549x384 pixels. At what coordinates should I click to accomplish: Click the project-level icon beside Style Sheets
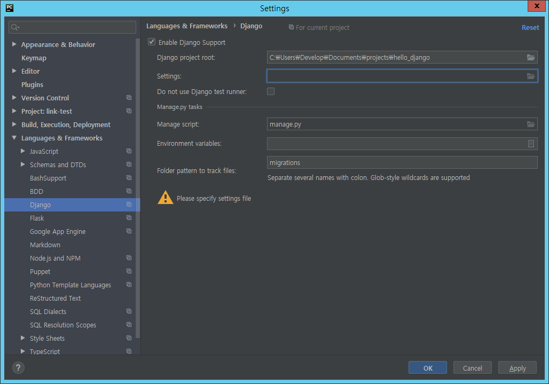pos(129,338)
